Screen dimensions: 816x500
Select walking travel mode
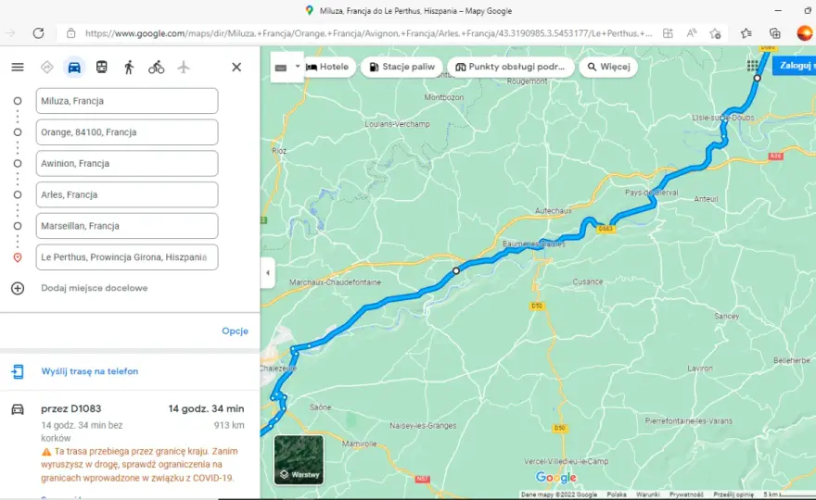(129, 67)
